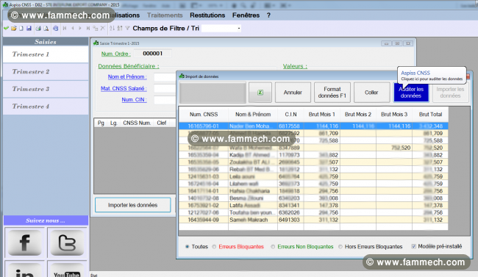478x277 pixels.
Task: Open the Traitements menu
Action: pyautogui.click(x=165, y=15)
